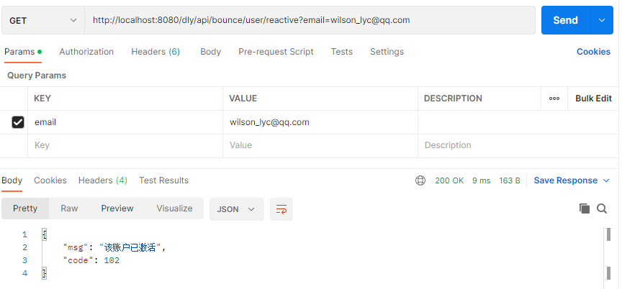Click the network globe icon

(420, 180)
